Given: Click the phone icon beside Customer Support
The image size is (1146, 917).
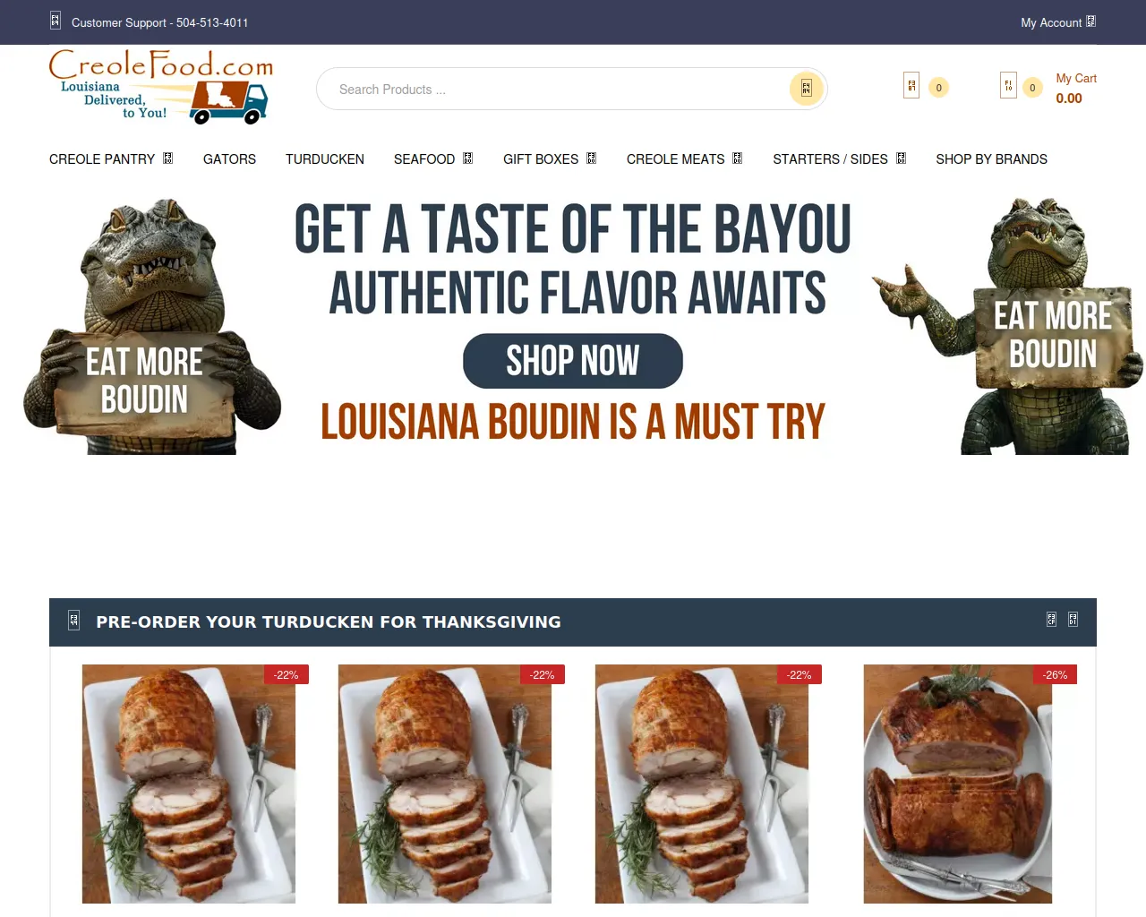Looking at the screenshot, I should 56,21.
